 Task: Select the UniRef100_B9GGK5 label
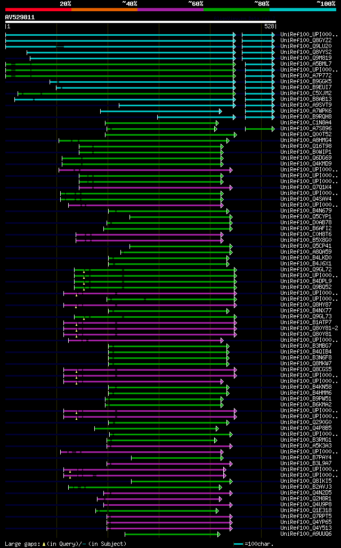(306, 82)
